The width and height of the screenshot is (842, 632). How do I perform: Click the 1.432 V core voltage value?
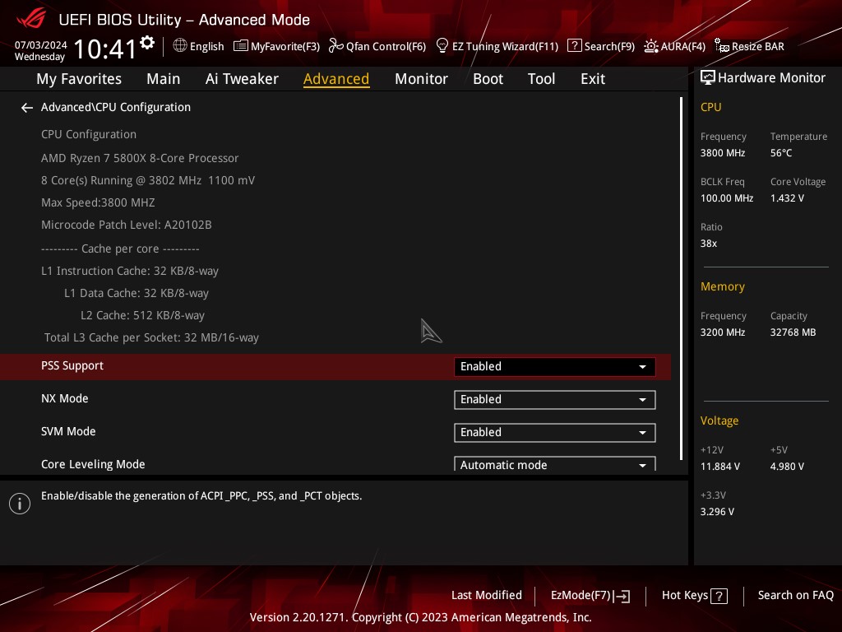click(787, 198)
